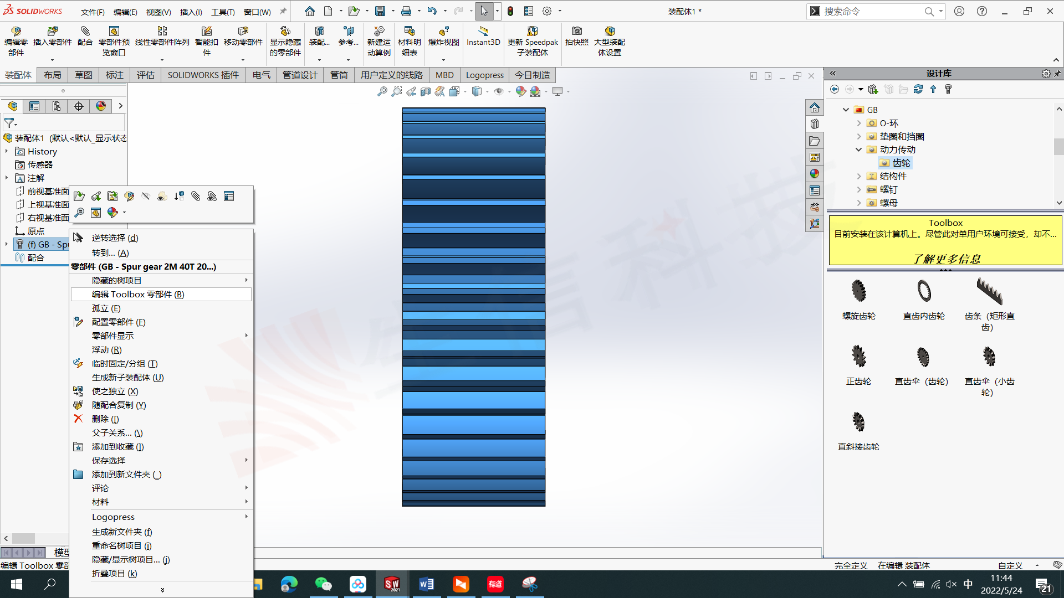Click Hide Components eye-slash icon in context toolbar

[x=146, y=196]
